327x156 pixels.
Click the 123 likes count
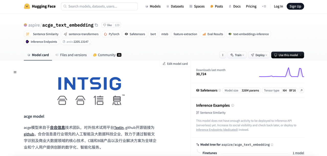117,25
